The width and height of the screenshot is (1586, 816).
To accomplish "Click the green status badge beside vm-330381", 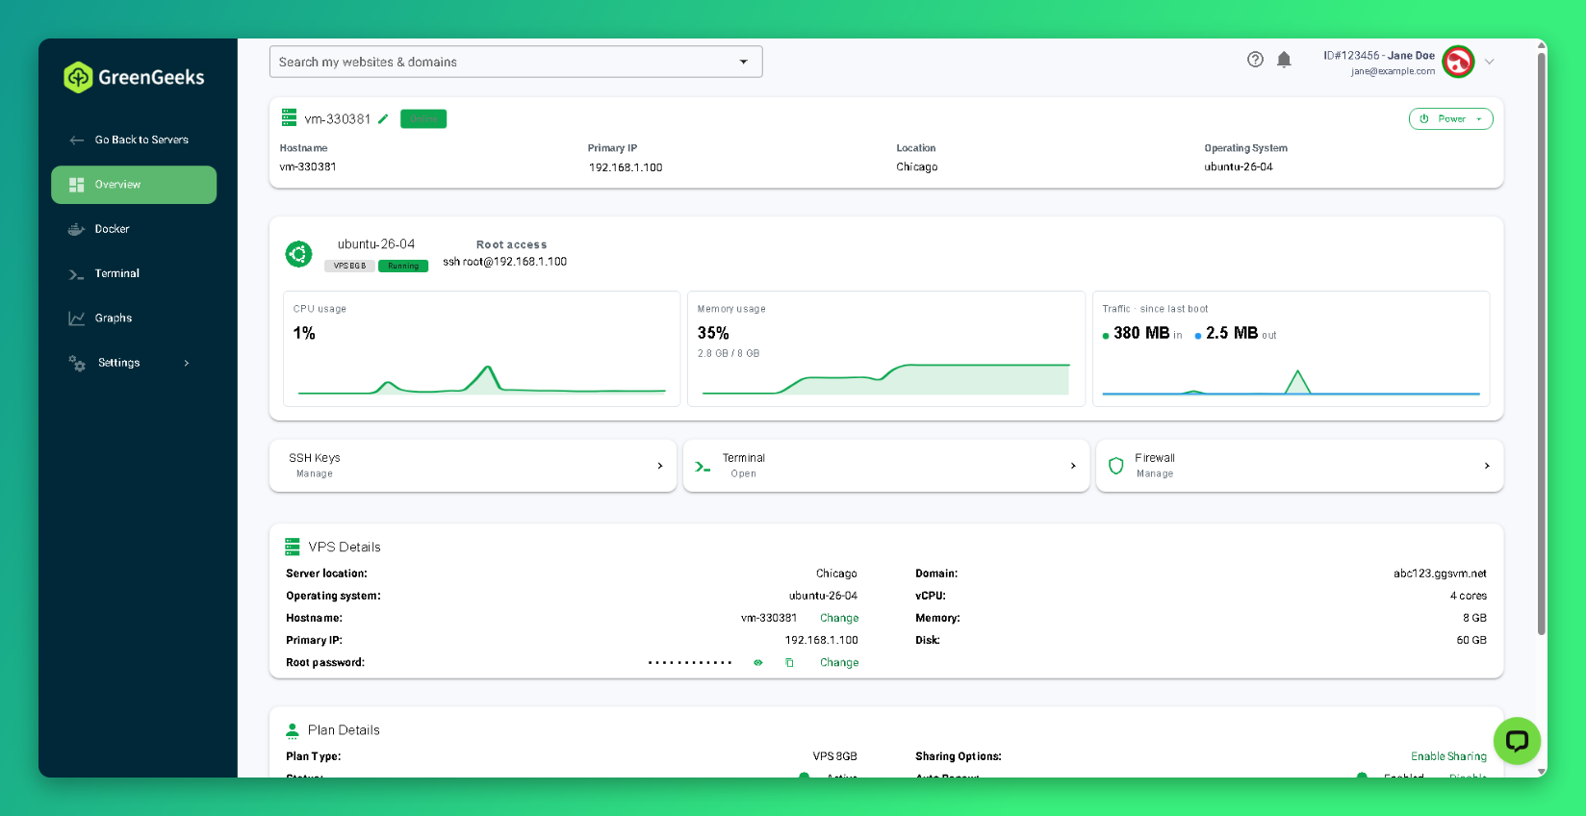I will pyautogui.click(x=423, y=119).
